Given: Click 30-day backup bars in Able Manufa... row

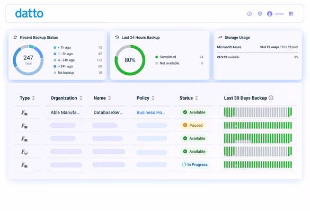Looking at the screenshot, I should coord(258,112).
